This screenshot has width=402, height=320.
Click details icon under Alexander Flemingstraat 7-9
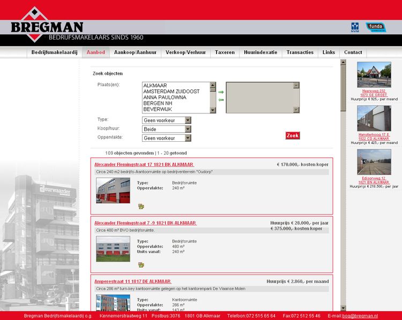point(141,264)
